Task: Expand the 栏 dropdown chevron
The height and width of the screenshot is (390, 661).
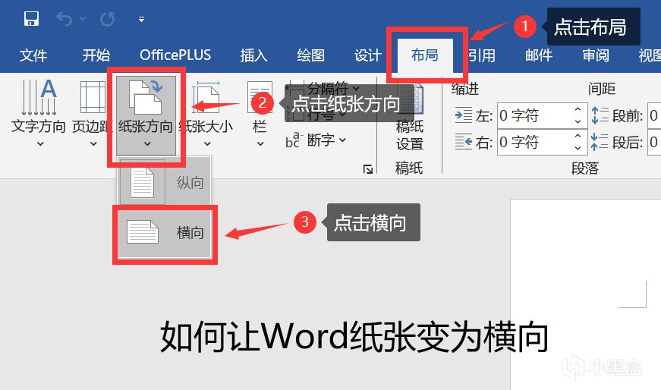Action: tap(260, 143)
